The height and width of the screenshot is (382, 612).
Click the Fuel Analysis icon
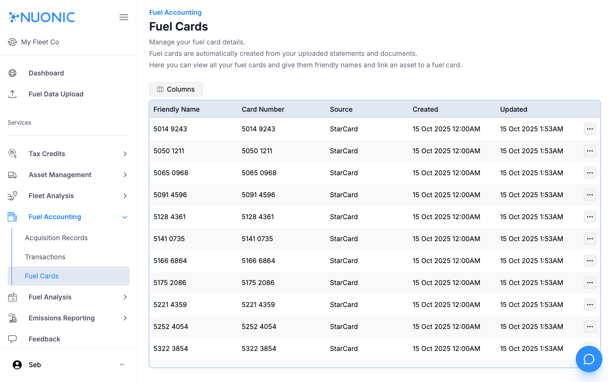point(12,297)
